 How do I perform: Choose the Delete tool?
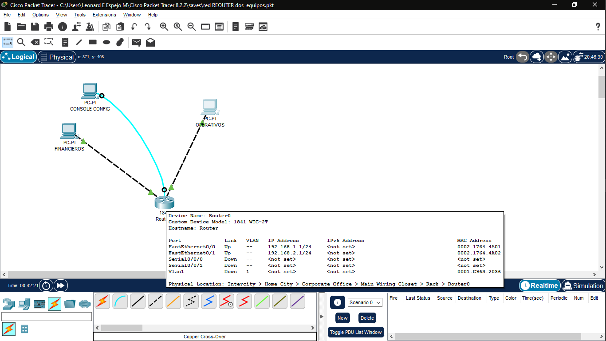[x=35, y=42]
